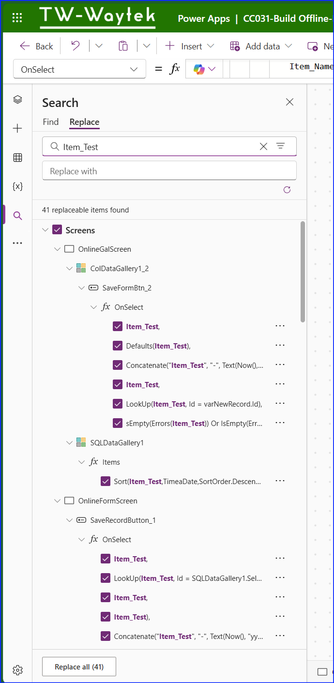The height and width of the screenshot is (683, 334).
Task: Toggle the Sort(Item_Test,TimeaDate result checkbox
Action: [106, 481]
